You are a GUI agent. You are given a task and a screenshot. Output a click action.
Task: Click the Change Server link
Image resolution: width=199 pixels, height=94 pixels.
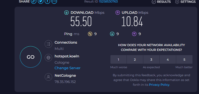tap(68, 68)
